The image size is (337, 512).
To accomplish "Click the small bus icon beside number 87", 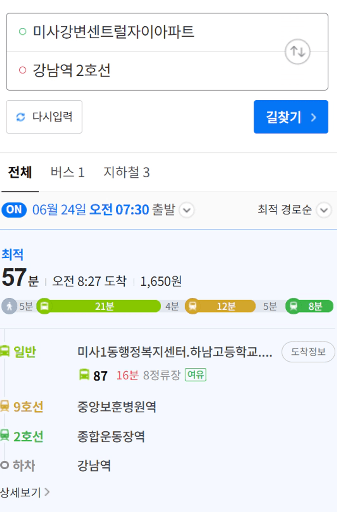I will (84, 375).
